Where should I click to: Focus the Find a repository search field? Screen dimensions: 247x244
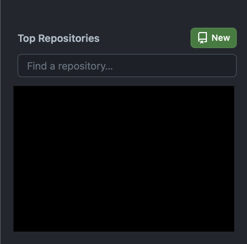click(x=127, y=66)
